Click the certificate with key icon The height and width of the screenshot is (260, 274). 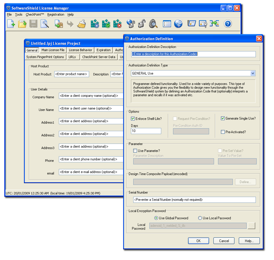pos(203,24)
